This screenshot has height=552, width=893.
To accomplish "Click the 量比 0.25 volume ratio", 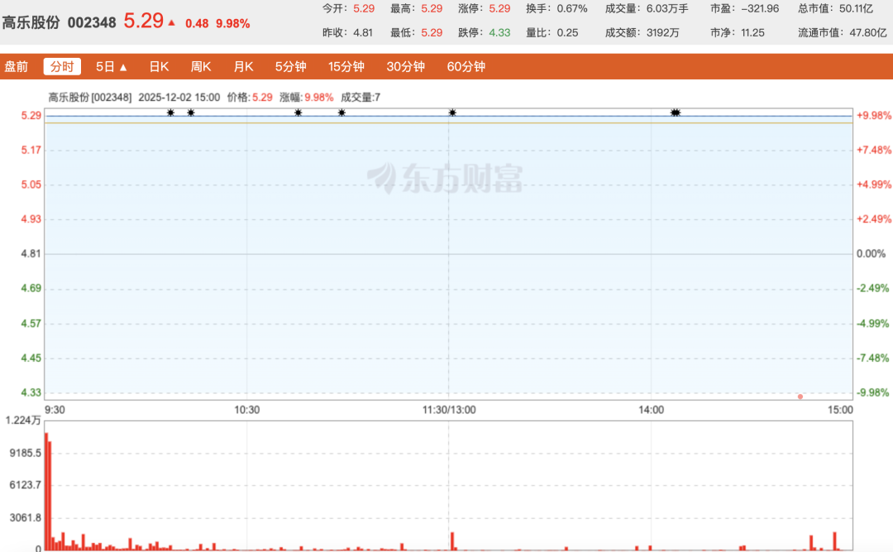I will pyautogui.click(x=567, y=32).
